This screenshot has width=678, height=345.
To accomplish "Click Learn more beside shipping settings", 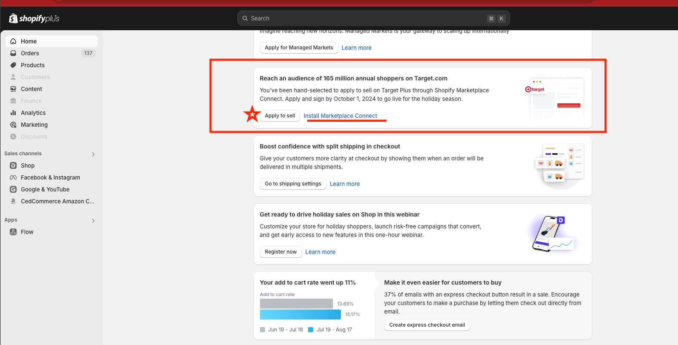I will pyautogui.click(x=345, y=184).
